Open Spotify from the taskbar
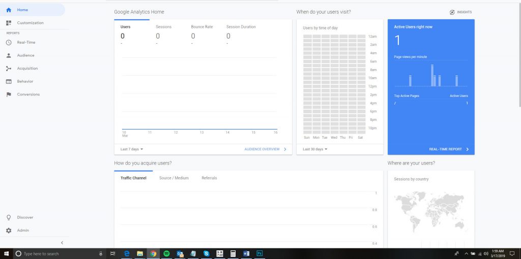 (x=166, y=254)
